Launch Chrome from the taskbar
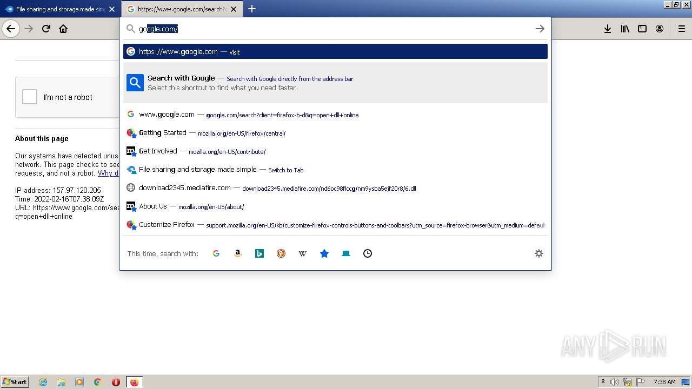692x389 pixels. pos(98,382)
